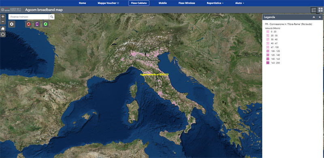Viewport: 324px width, 158px height.
Task: Click the yellow Aggiornamento date label
Action: pyautogui.click(x=154, y=75)
